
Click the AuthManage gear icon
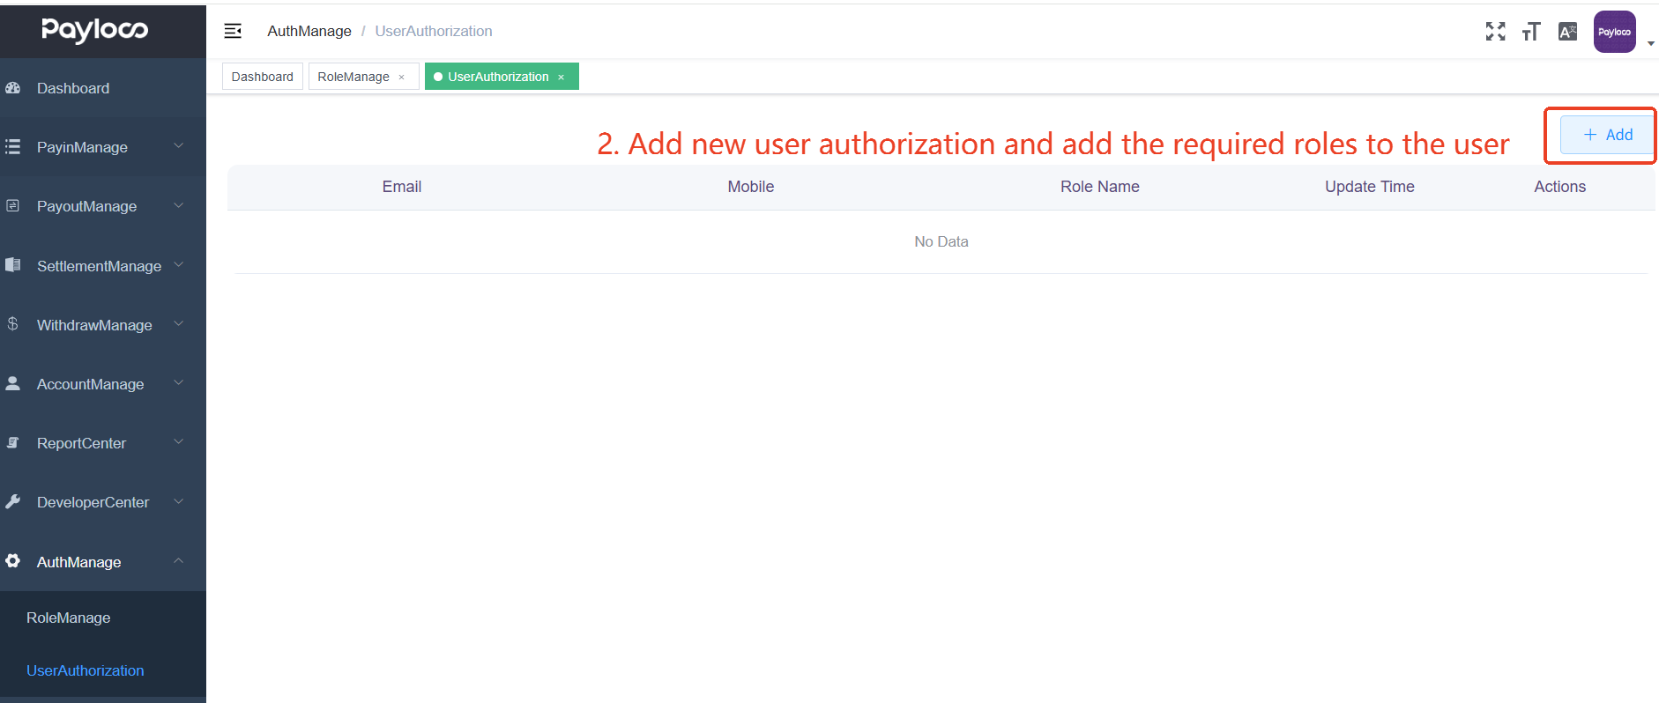13,561
